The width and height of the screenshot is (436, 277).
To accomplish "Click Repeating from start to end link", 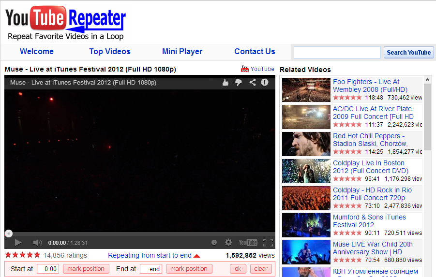I will click(150, 255).
